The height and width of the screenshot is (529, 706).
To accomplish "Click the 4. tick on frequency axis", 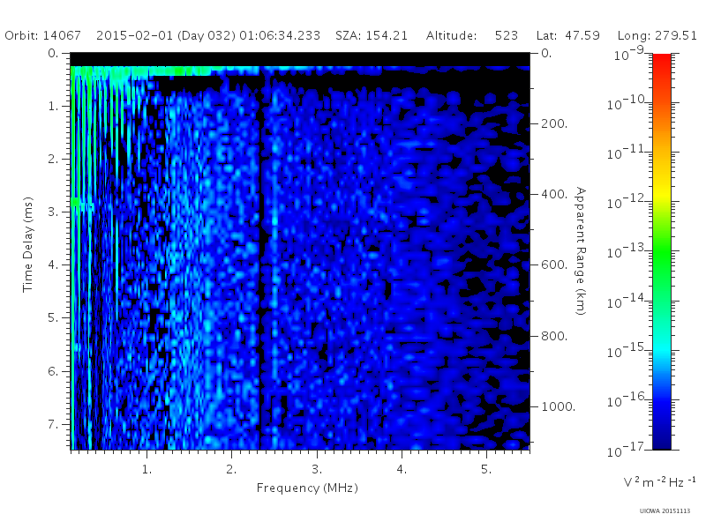I will click(402, 470).
